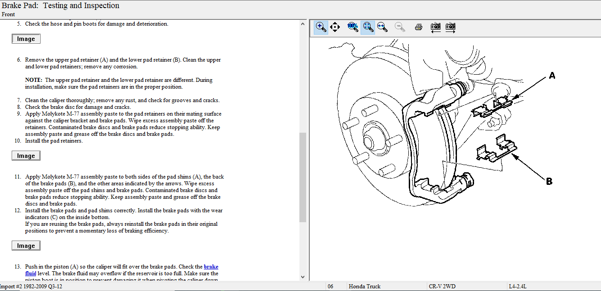Open the Image button under step 10
Screen dimensions: 601x291
[x=26, y=156]
